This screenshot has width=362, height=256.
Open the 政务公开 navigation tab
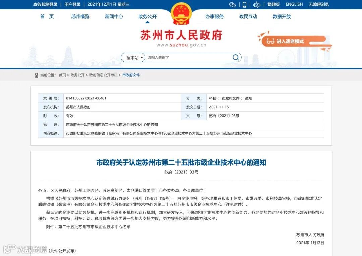(147, 17)
